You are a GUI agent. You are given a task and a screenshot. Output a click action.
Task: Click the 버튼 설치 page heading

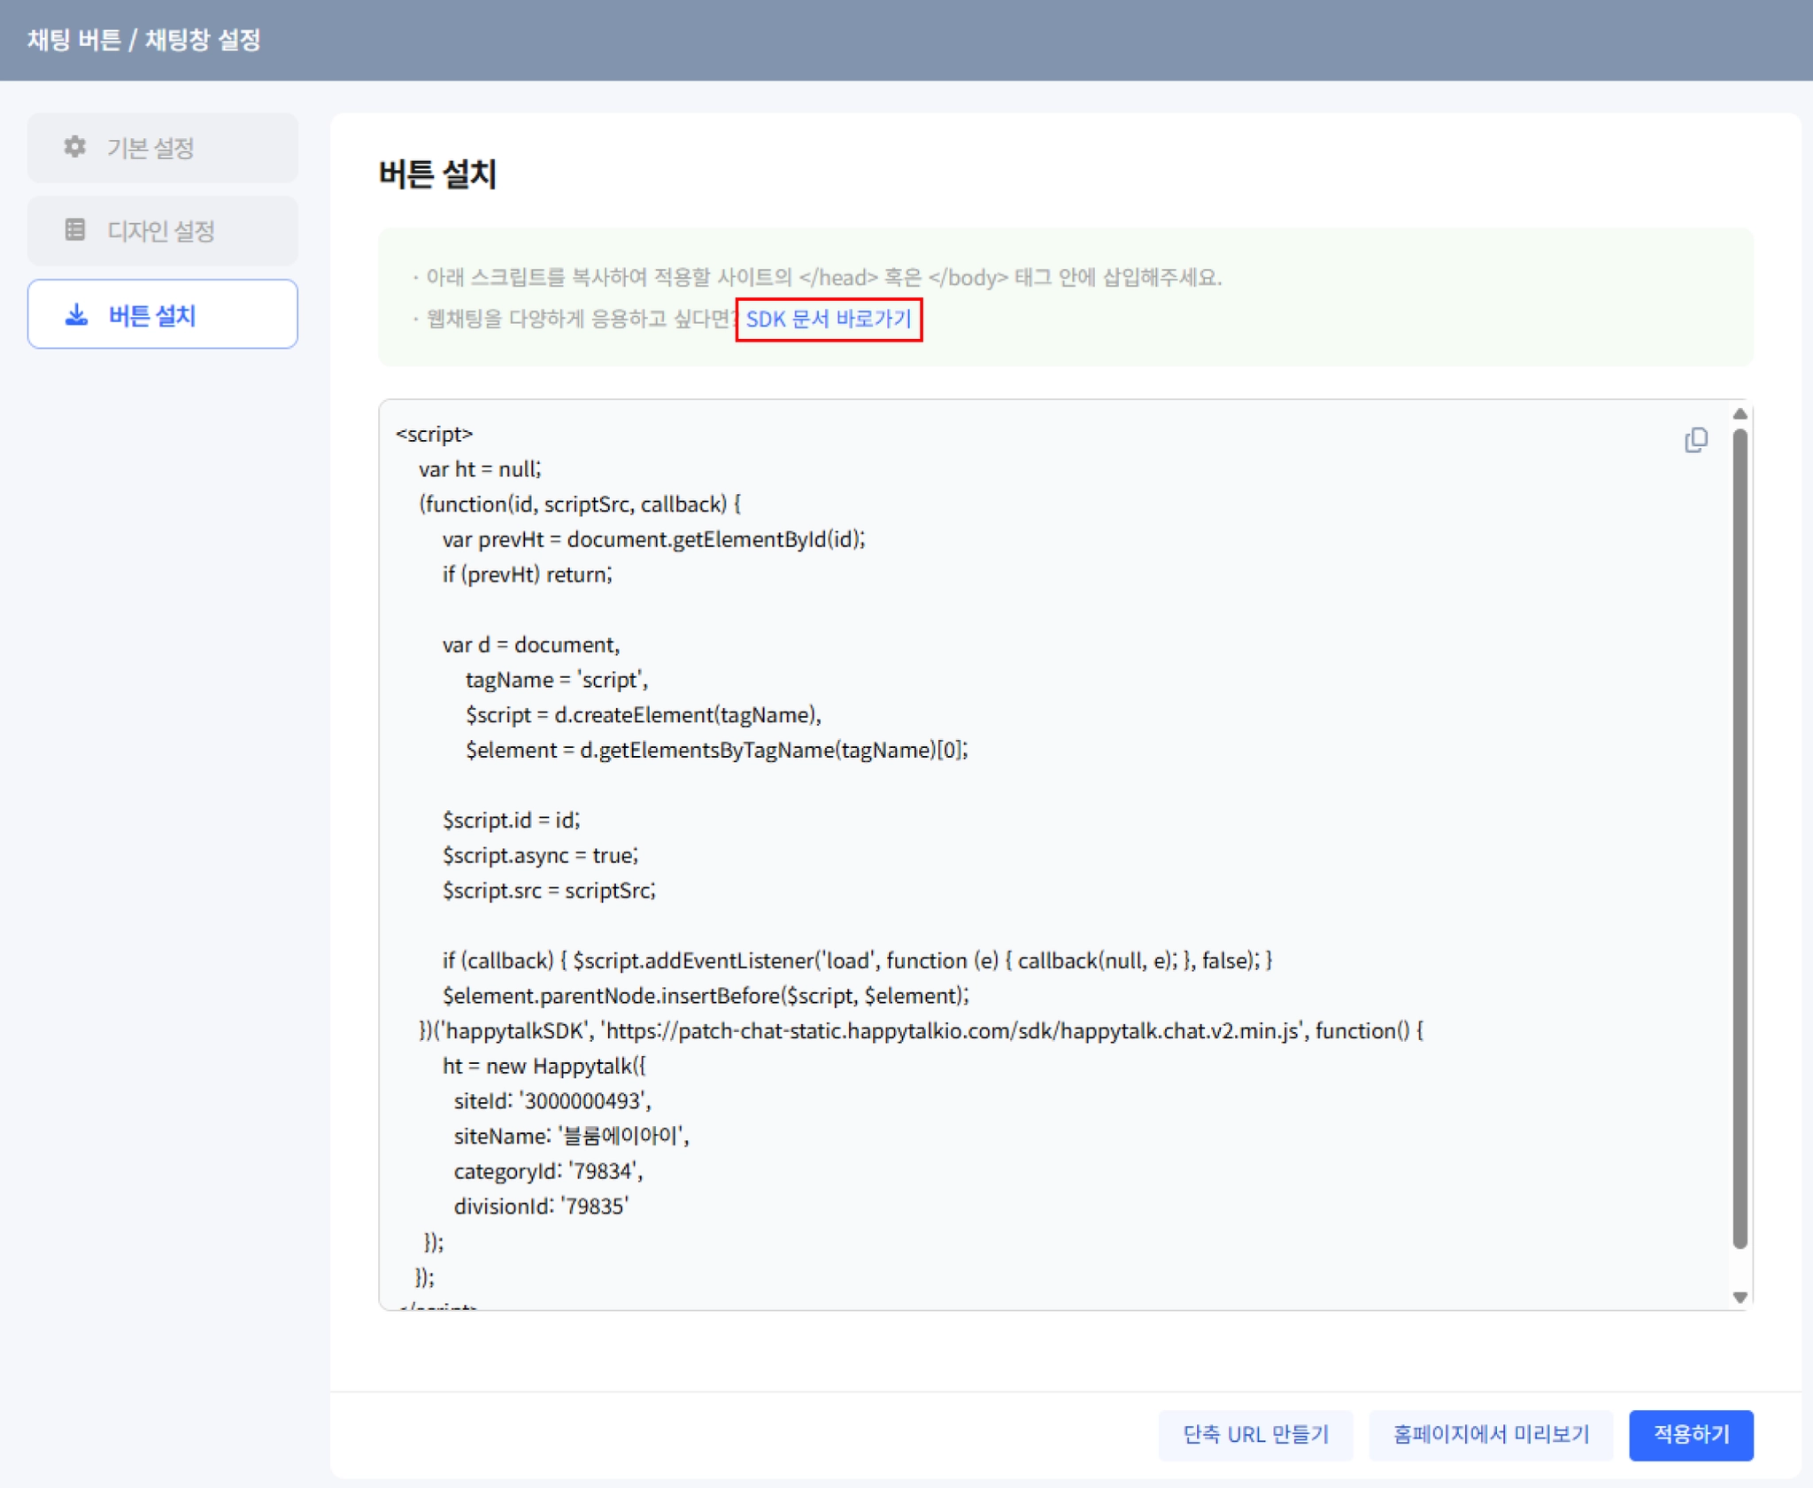[437, 173]
